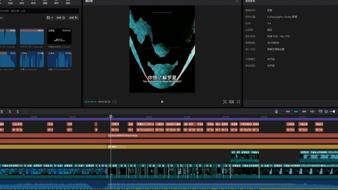Adjust the timeline zoom slider

tap(333, 111)
